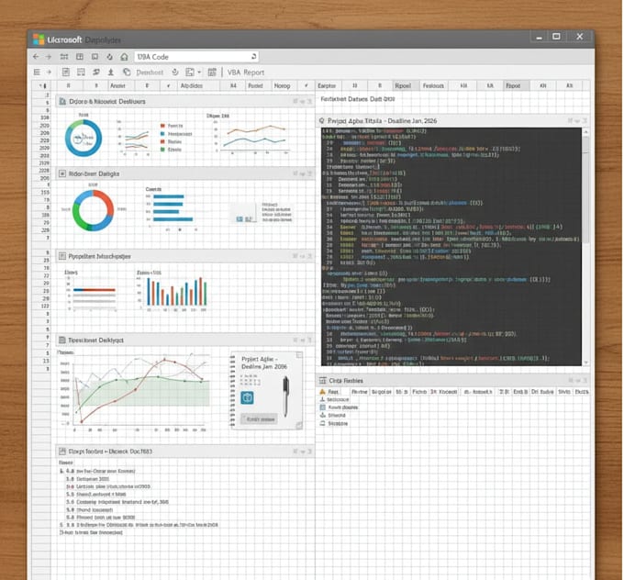This screenshot has height=580, width=624.
Task: Click the comment-box icon in the navigation bar
Action: point(95,57)
